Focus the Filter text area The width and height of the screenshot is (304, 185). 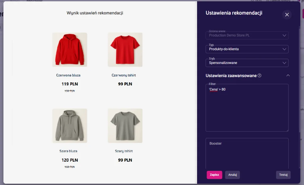(247, 108)
